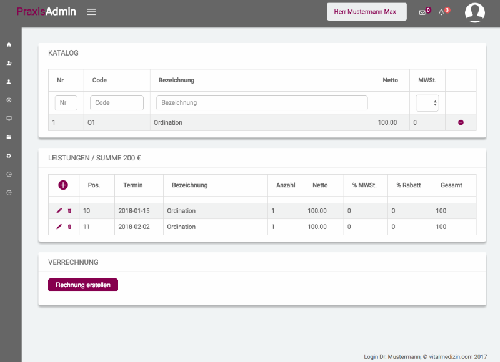500x362 pixels.
Task: Open add patient sidebar icon
Action: [9, 63]
